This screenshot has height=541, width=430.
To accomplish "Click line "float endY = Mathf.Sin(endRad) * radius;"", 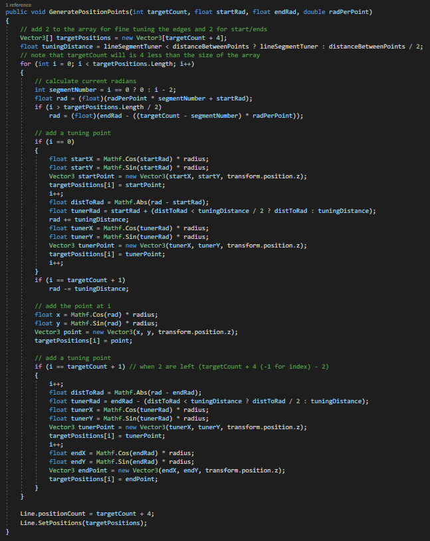I will point(122,461).
